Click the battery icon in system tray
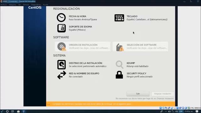Viewport: 201px width, 113px height. [x=170, y=111]
